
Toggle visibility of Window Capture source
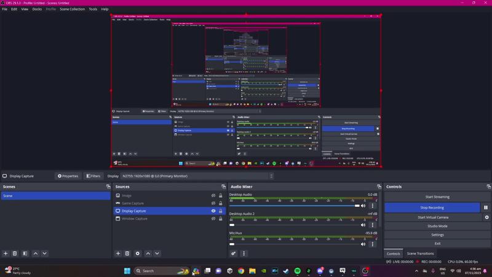[x=213, y=219]
